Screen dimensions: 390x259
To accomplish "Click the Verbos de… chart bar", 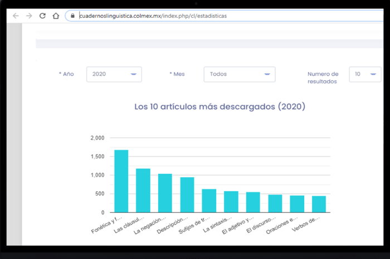I will pos(319,204).
